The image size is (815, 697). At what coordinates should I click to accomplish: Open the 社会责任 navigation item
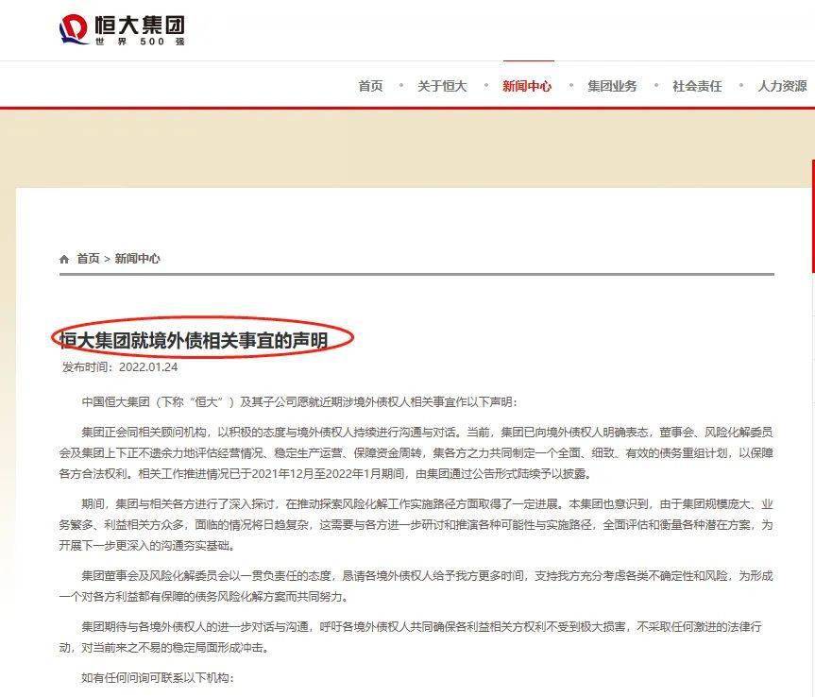point(697,86)
